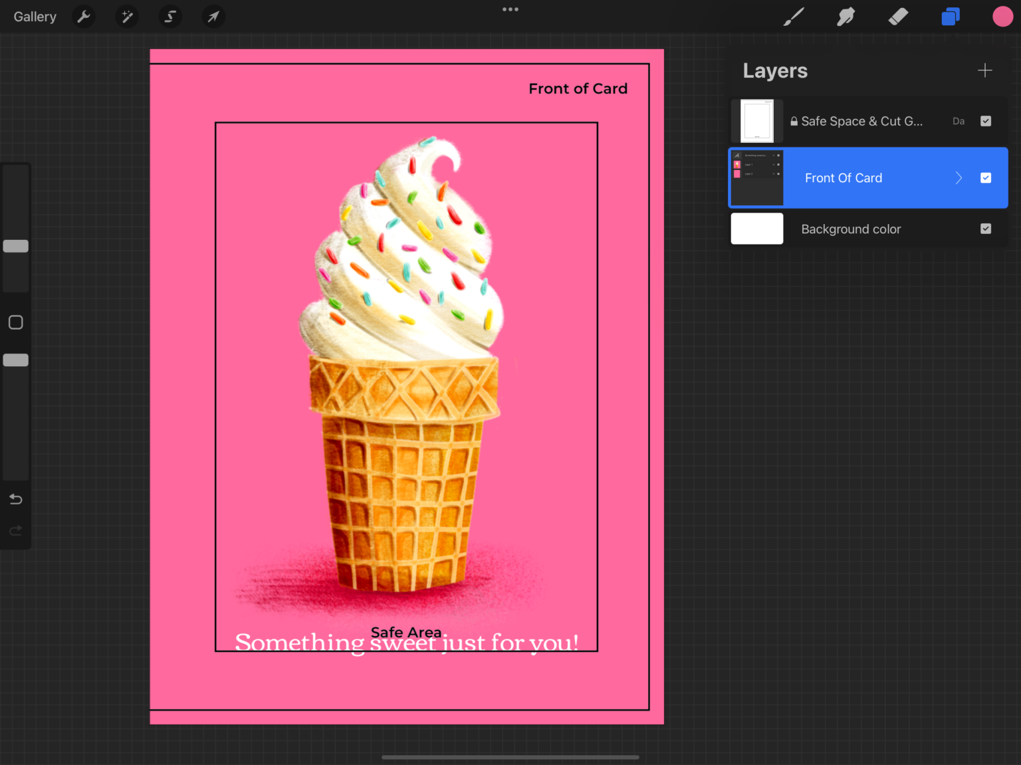Add a new layer with plus button

(984, 70)
